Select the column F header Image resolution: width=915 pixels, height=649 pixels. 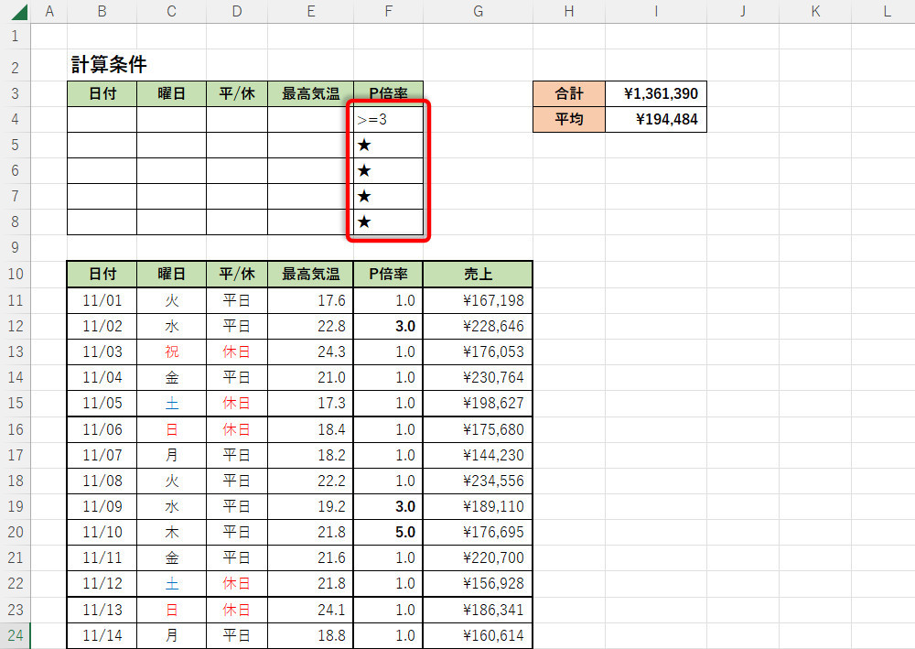[389, 12]
